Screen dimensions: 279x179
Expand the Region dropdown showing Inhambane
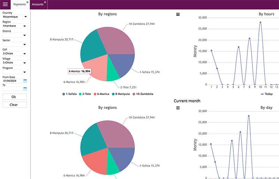pos(25,26)
